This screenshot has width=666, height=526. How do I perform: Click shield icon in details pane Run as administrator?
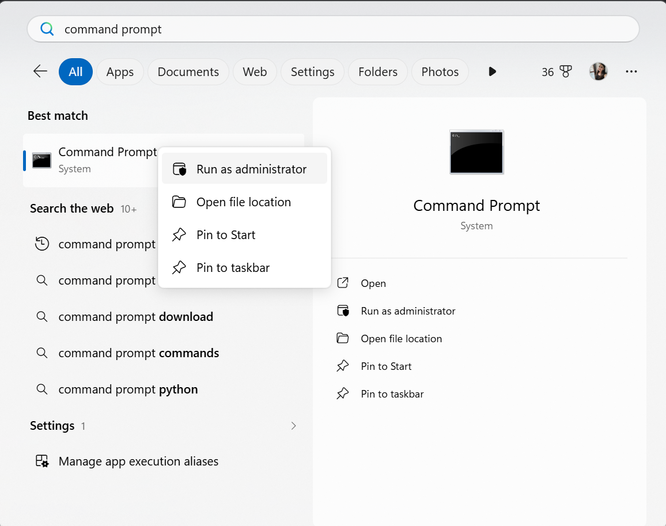pyautogui.click(x=343, y=311)
